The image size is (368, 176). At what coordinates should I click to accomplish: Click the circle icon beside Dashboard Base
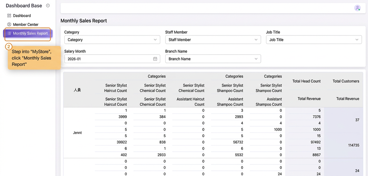[x=48, y=6]
